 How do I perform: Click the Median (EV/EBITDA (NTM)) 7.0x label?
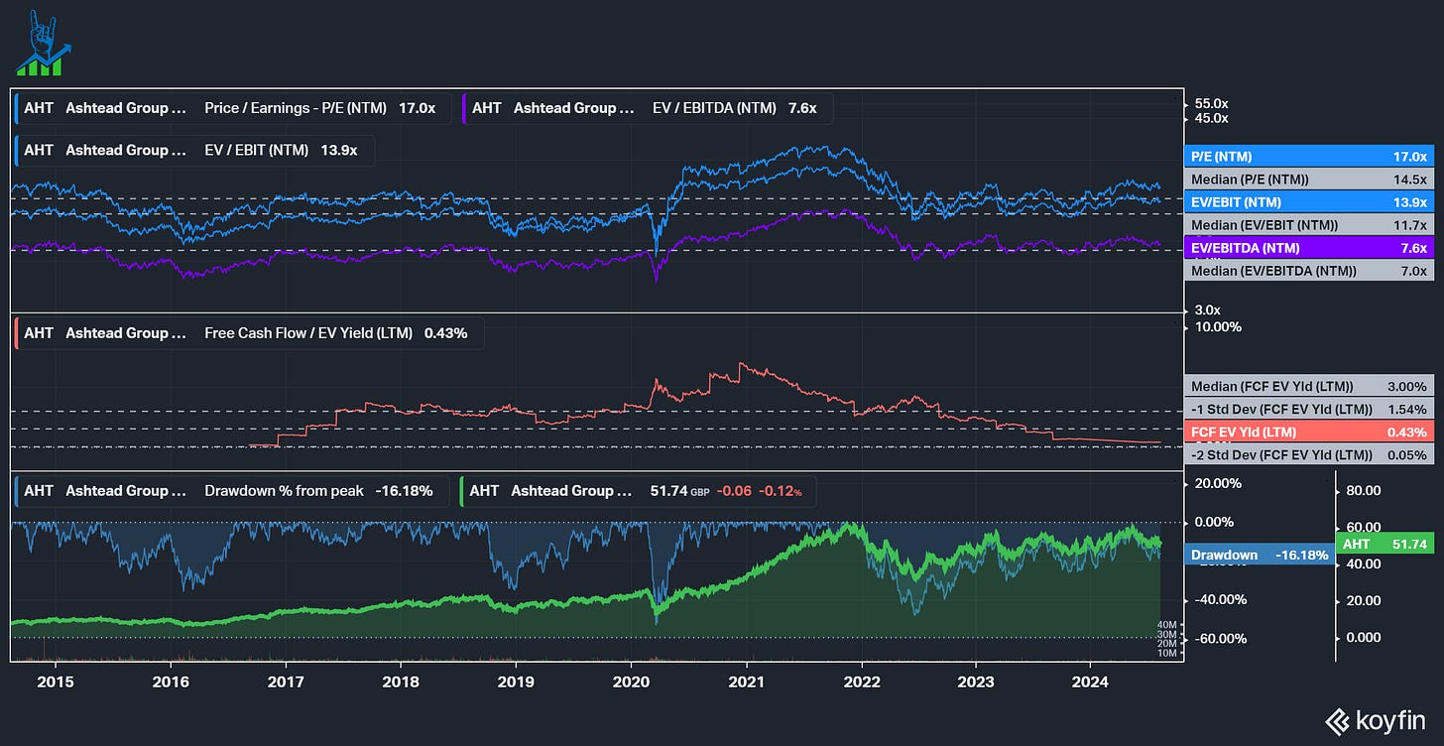pos(1308,271)
